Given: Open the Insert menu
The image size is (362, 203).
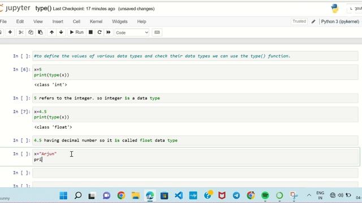Looking at the screenshot, I should [x=58, y=21].
